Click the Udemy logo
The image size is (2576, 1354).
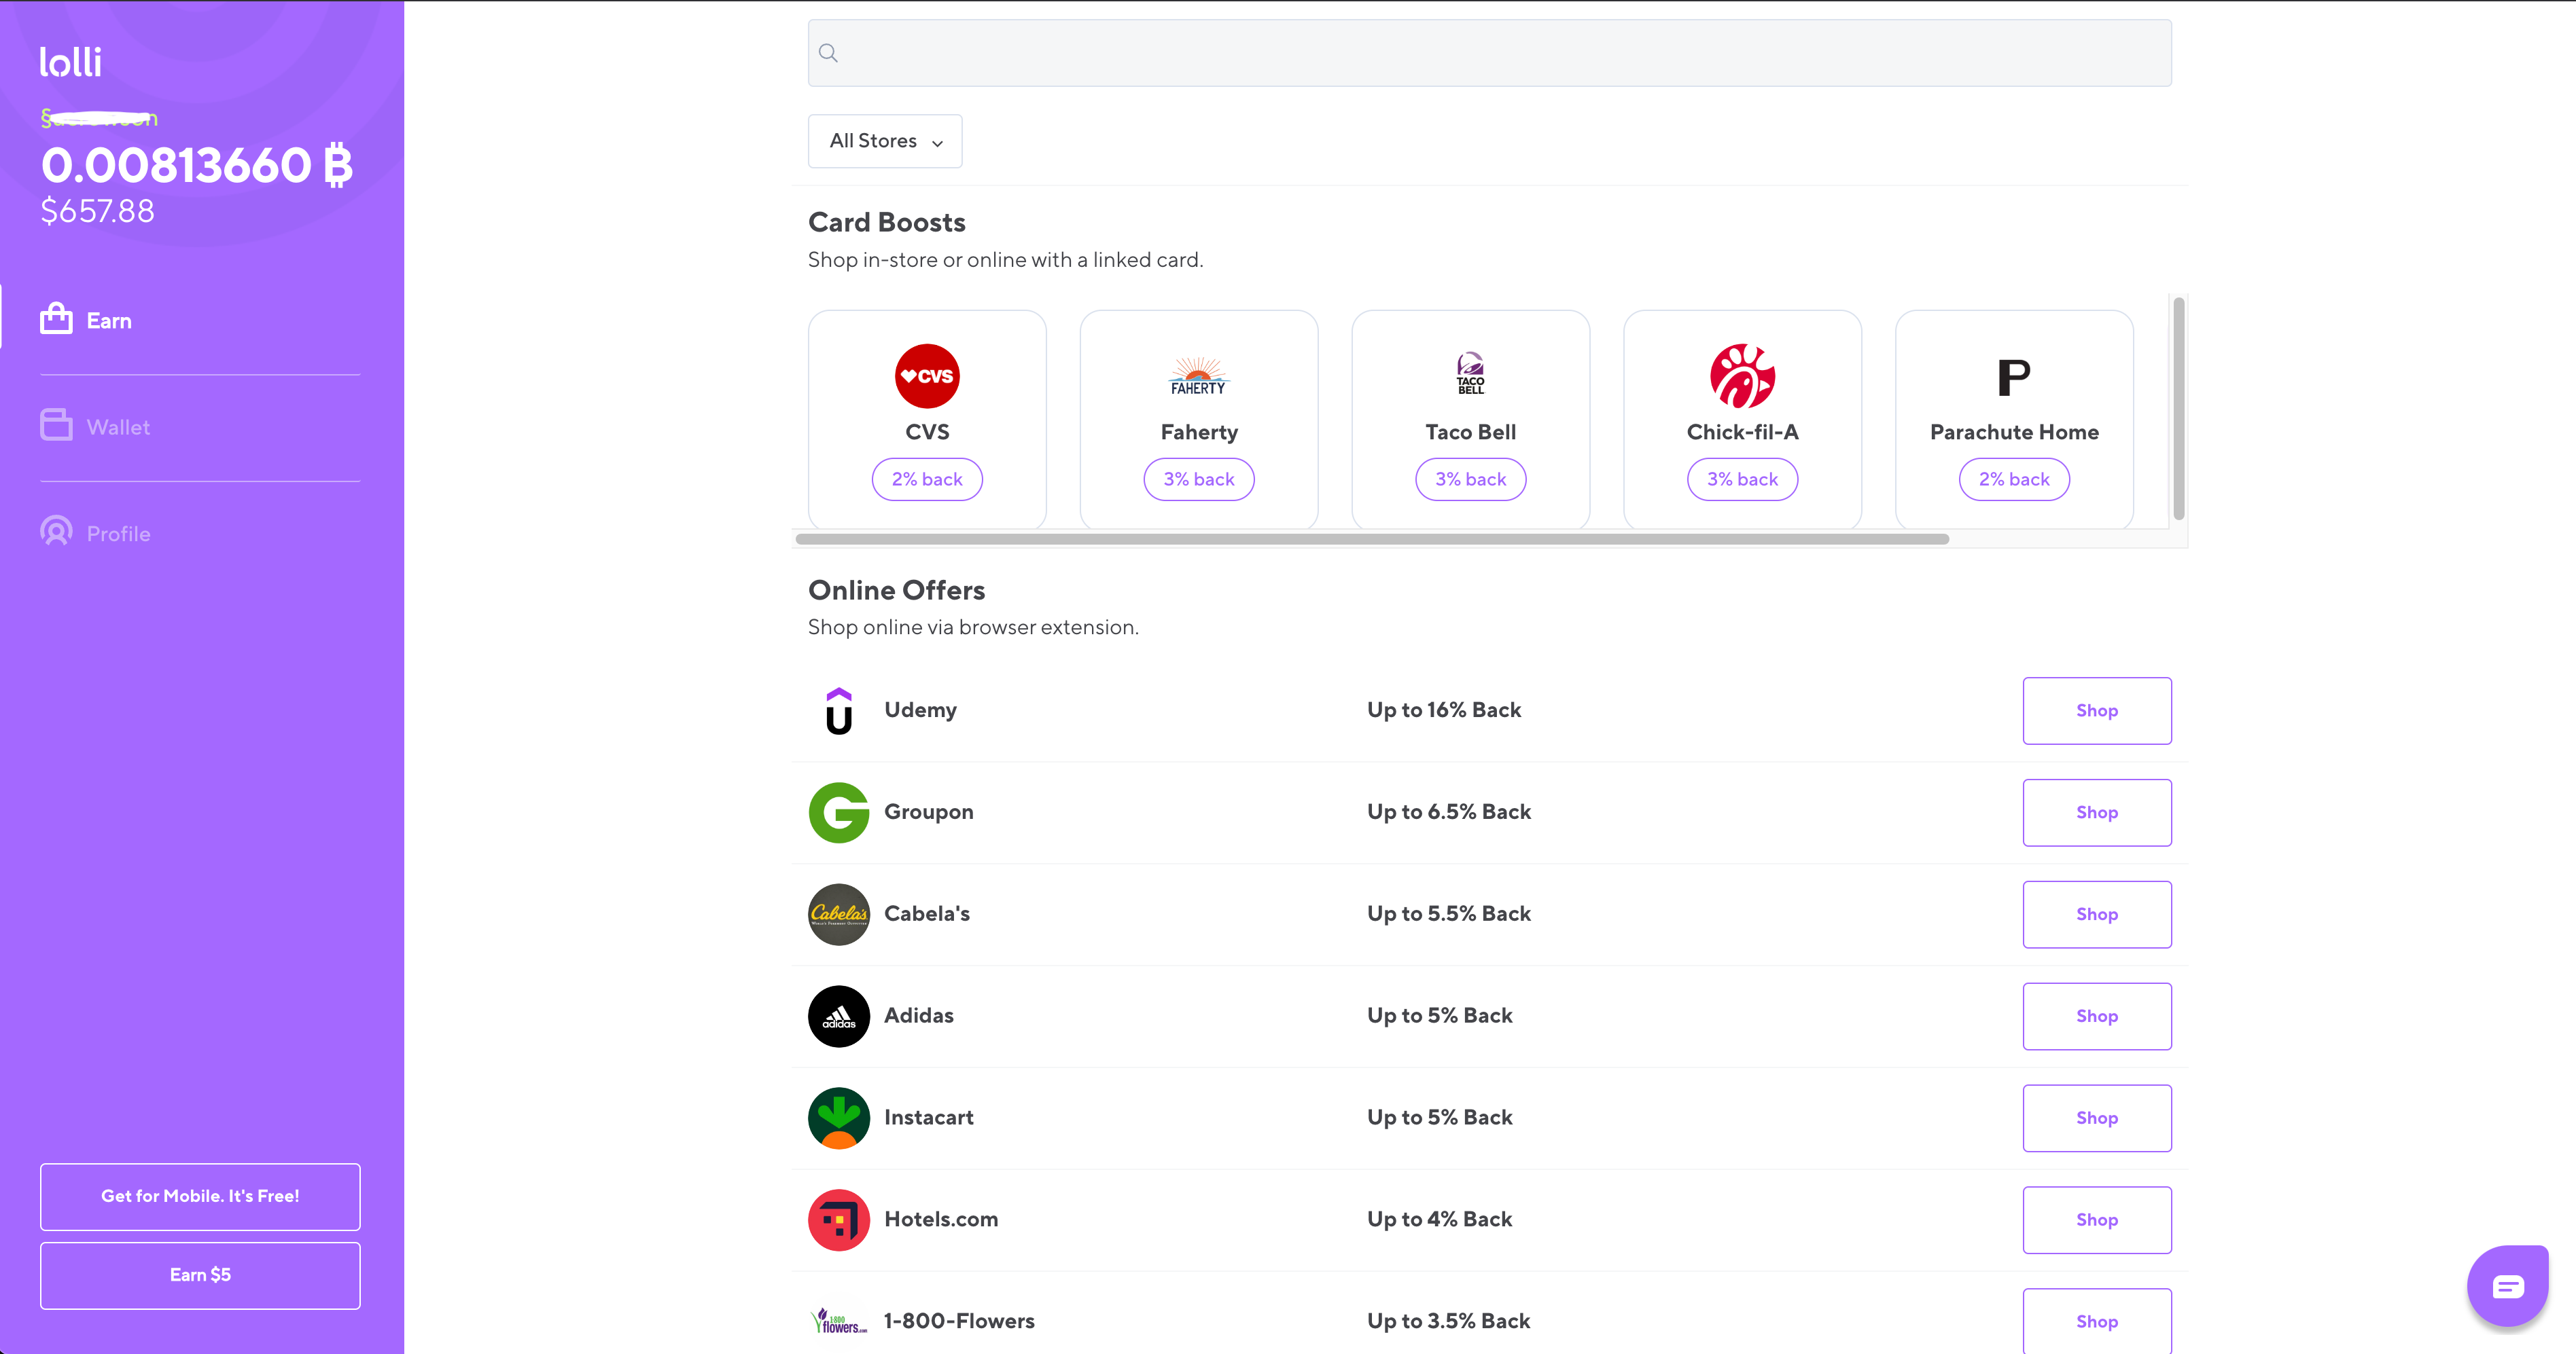click(839, 710)
